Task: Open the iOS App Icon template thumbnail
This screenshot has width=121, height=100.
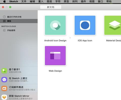Action: pos(85,25)
